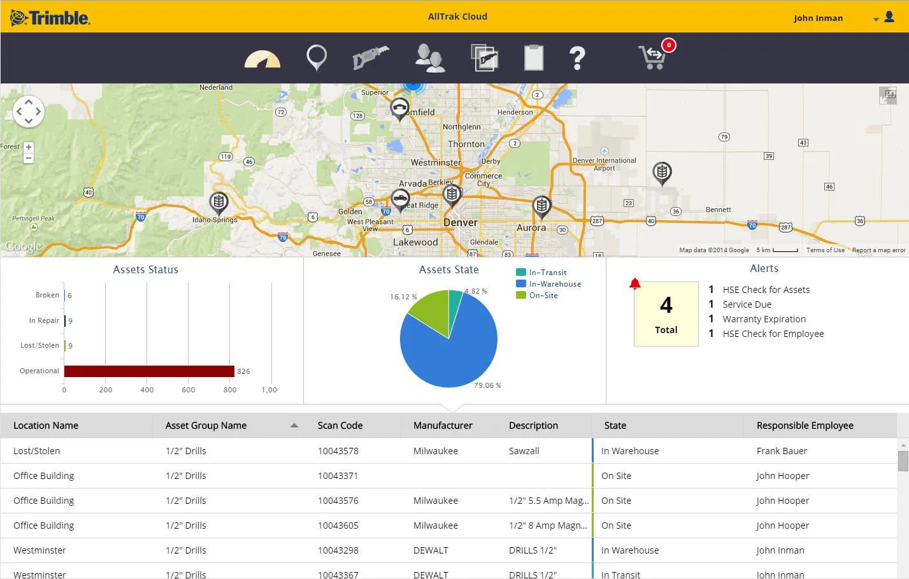Toggle the In-Warehouse legend swatch

[x=522, y=283]
